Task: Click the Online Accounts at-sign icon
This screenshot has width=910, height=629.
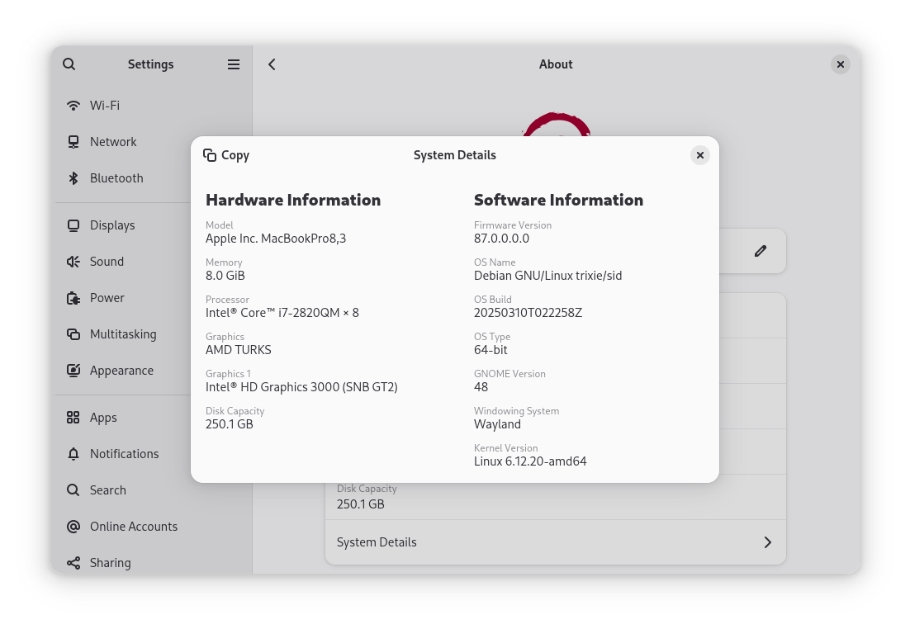Action: pos(73,527)
